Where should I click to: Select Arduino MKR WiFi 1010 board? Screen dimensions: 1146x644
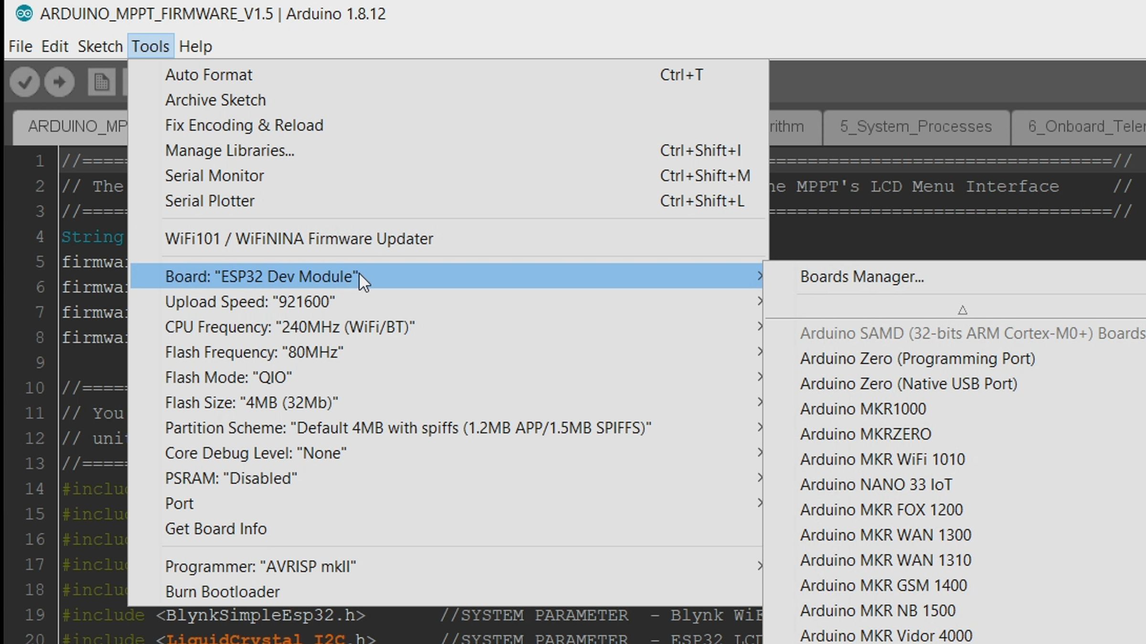pos(956,460)
